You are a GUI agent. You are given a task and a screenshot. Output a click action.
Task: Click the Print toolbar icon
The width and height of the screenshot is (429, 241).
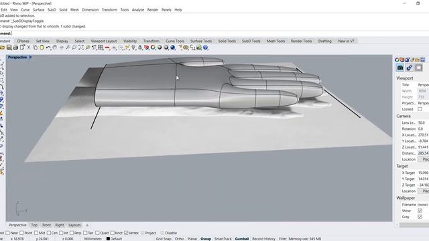point(15,48)
